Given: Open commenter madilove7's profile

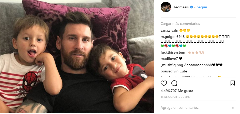Looking at the screenshot, I should (169, 59).
